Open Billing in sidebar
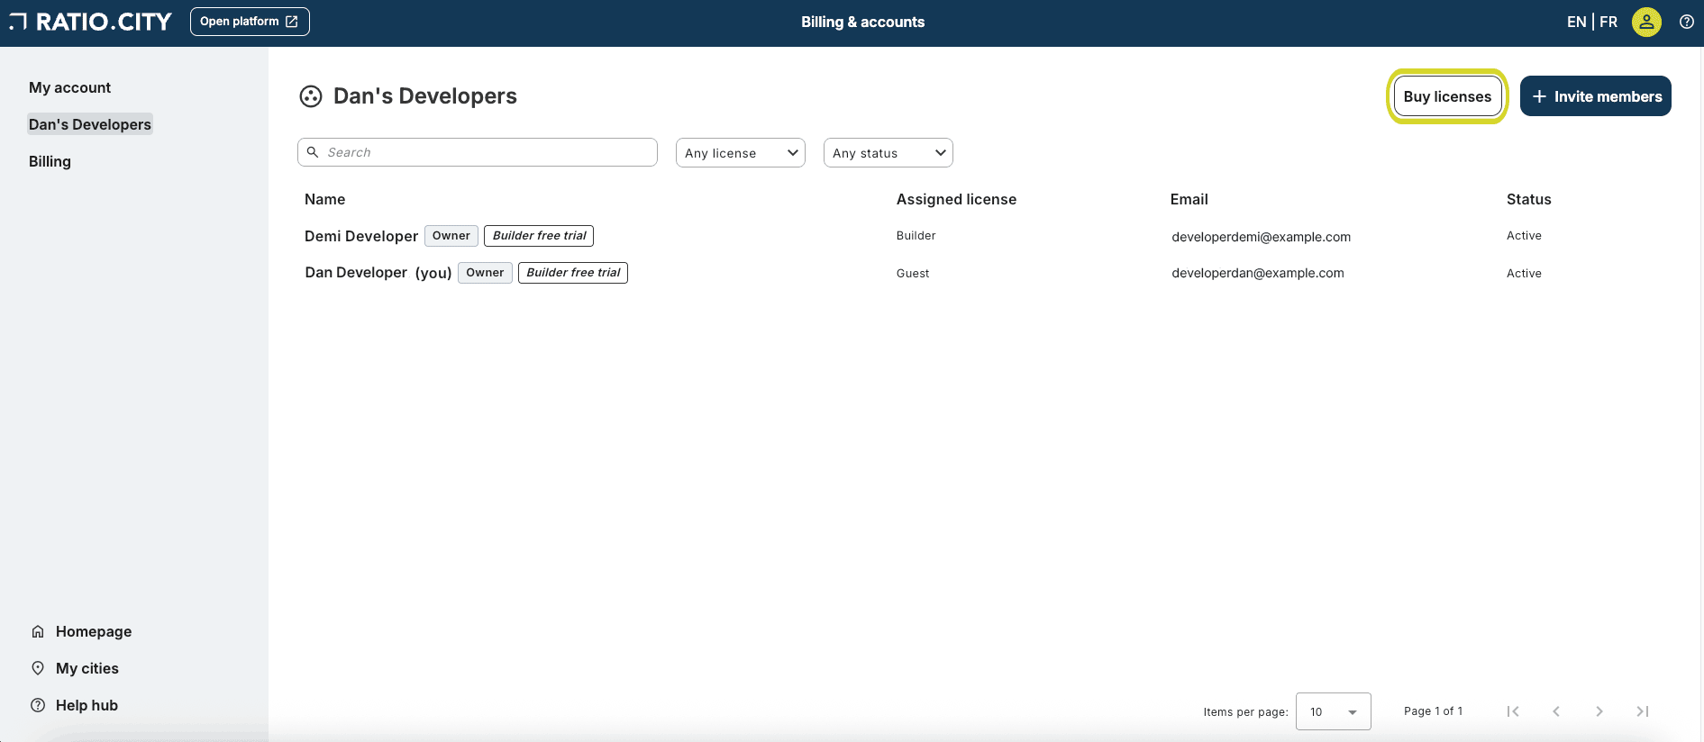1704x742 pixels. point(50,161)
